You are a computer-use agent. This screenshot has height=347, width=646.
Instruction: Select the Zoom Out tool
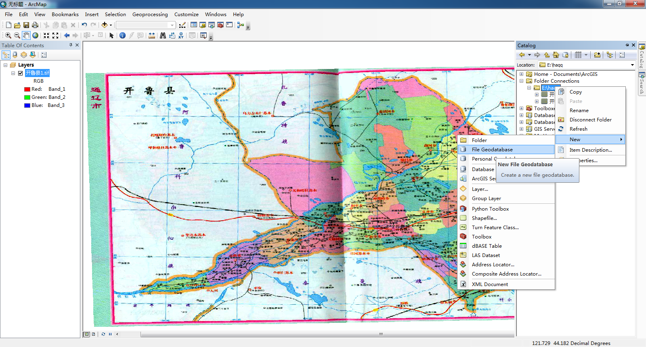click(x=17, y=36)
